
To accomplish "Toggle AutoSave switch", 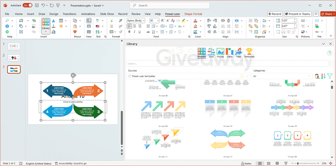I will pos(27,5).
